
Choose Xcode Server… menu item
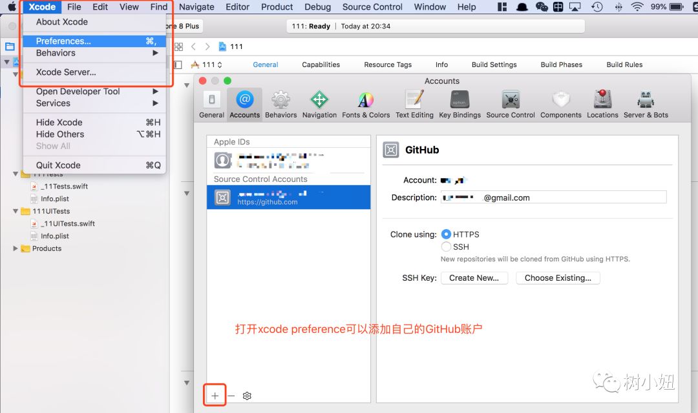tap(94, 72)
